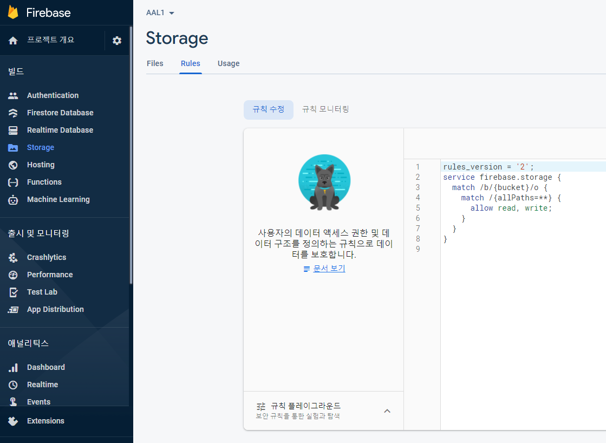Click line number 9 in editor gutter
606x443 pixels.
pos(418,249)
